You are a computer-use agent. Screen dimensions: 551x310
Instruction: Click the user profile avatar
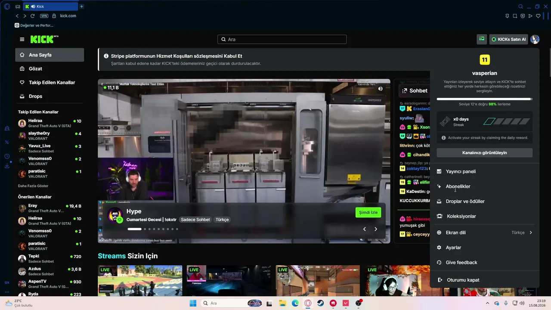coord(535,39)
